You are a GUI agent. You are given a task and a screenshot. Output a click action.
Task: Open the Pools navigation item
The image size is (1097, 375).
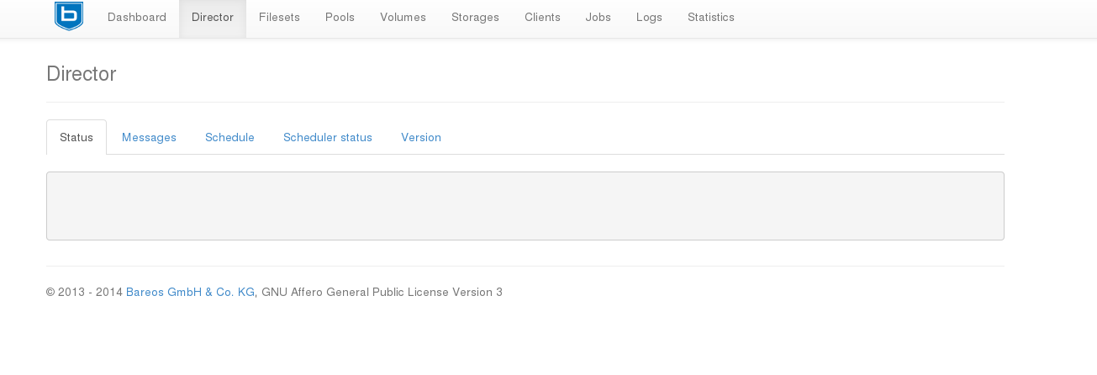pyautogui.click(x=340, y=18)
